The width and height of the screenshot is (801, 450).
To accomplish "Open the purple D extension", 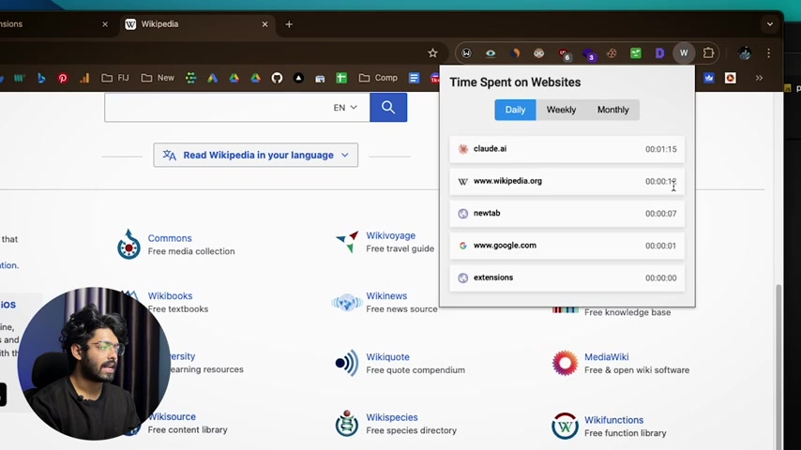I will pos(660,53).
